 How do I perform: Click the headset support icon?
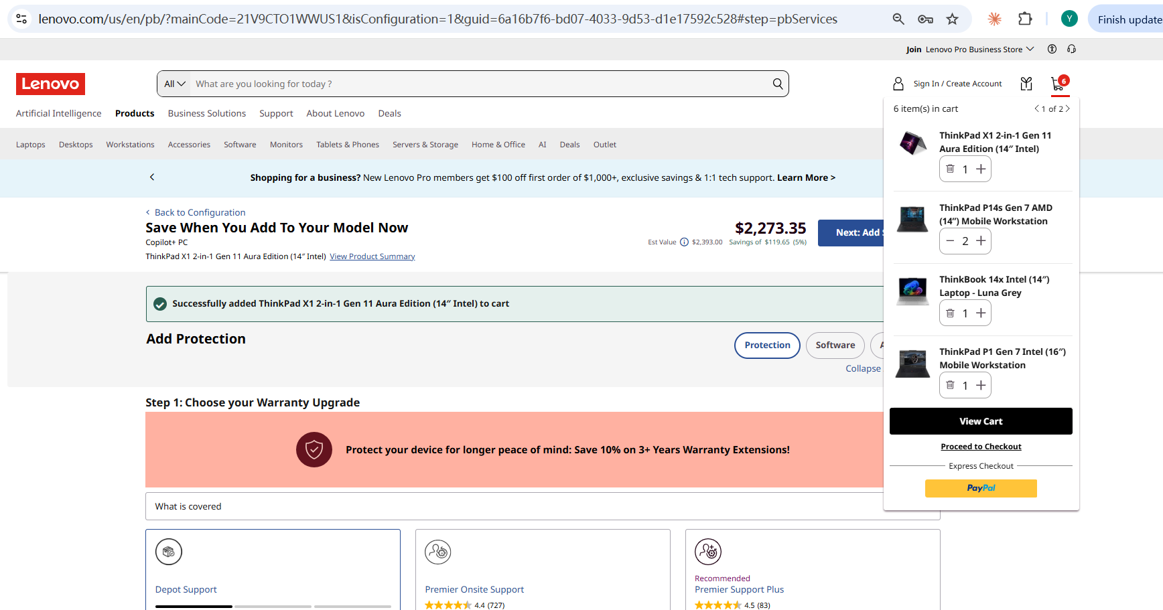[x=1071, y=49]
